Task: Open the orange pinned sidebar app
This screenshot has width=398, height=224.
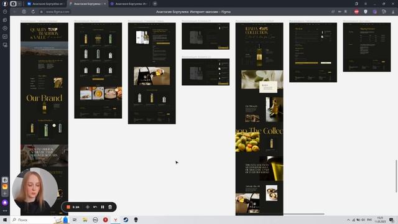Action: [x=5, y=187]
